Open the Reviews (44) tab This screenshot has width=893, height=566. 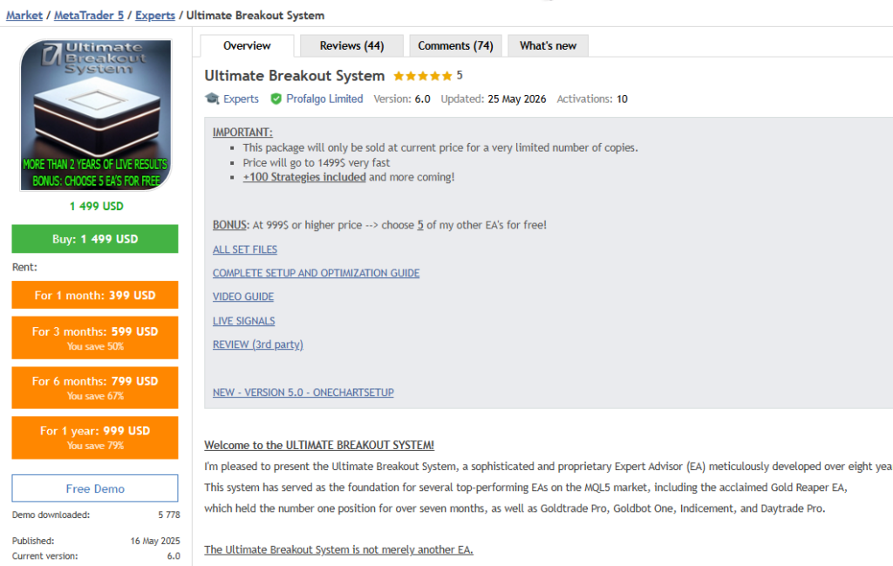click(x=351, y=45)
